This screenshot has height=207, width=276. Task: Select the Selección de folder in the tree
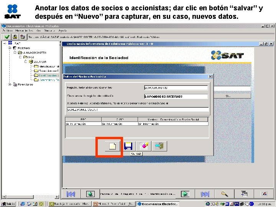point(46,71)
